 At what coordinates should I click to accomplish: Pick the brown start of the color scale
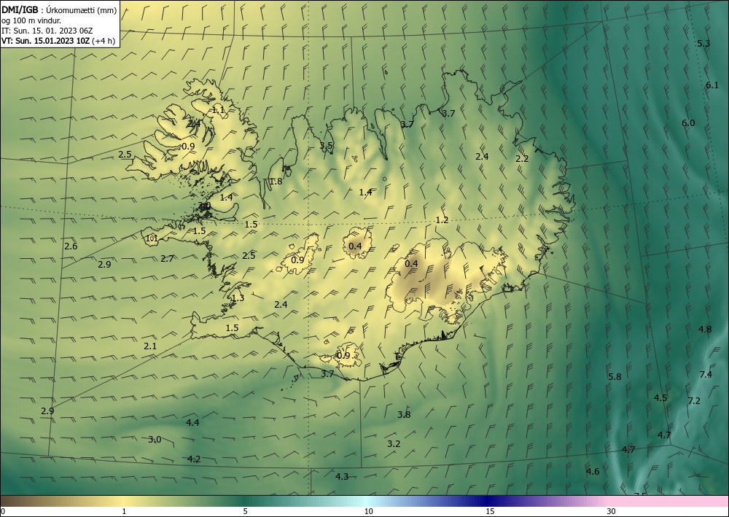14,501
